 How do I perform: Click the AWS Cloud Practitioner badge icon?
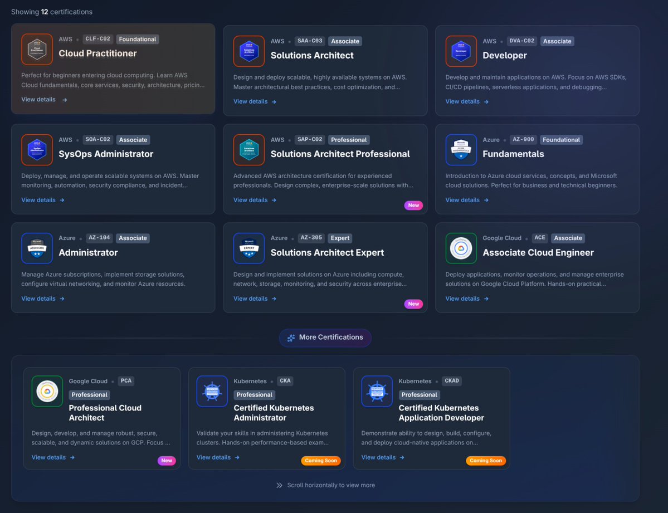37,50
